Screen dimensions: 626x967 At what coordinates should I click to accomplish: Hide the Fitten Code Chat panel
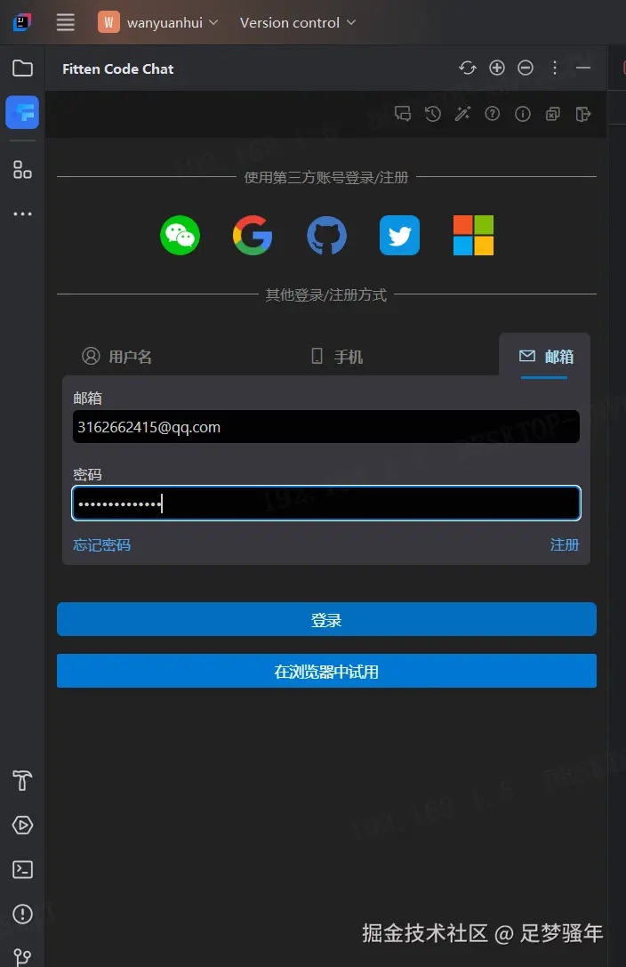click(582, 68)
